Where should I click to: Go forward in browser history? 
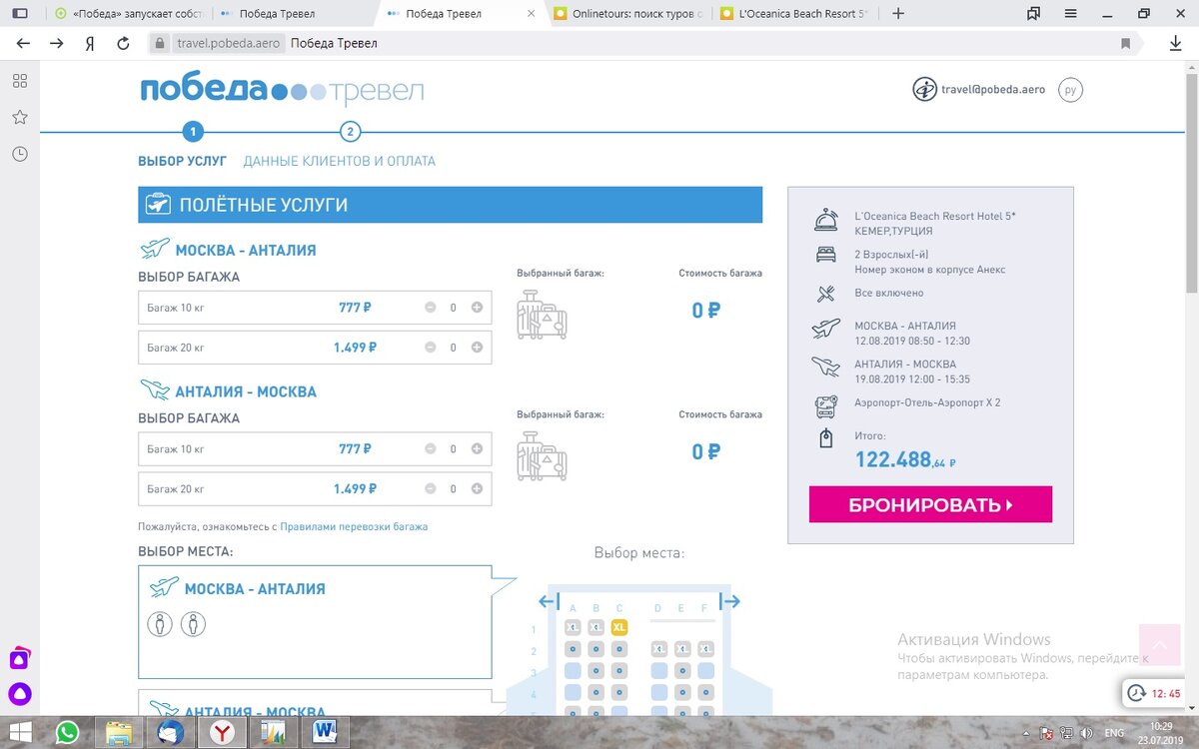tap(57, 44)
